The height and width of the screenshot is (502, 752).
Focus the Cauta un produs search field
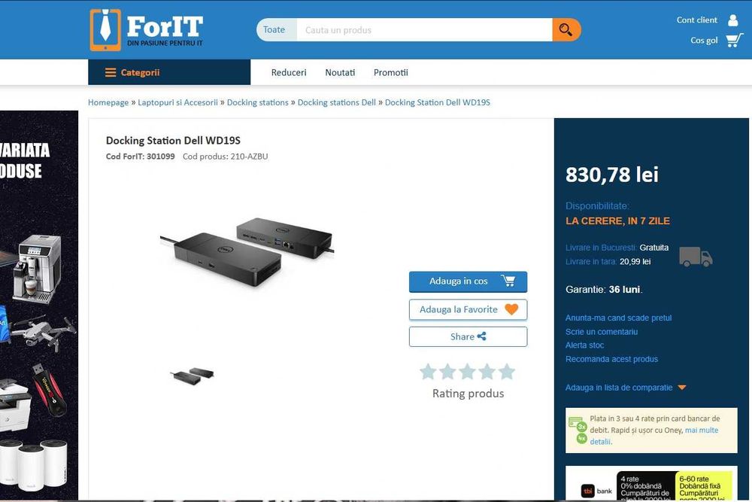(x=424, y=30)
